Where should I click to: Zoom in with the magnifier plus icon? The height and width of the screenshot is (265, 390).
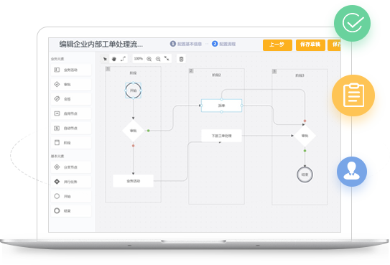pyautogui.click(x=149, y=59)
